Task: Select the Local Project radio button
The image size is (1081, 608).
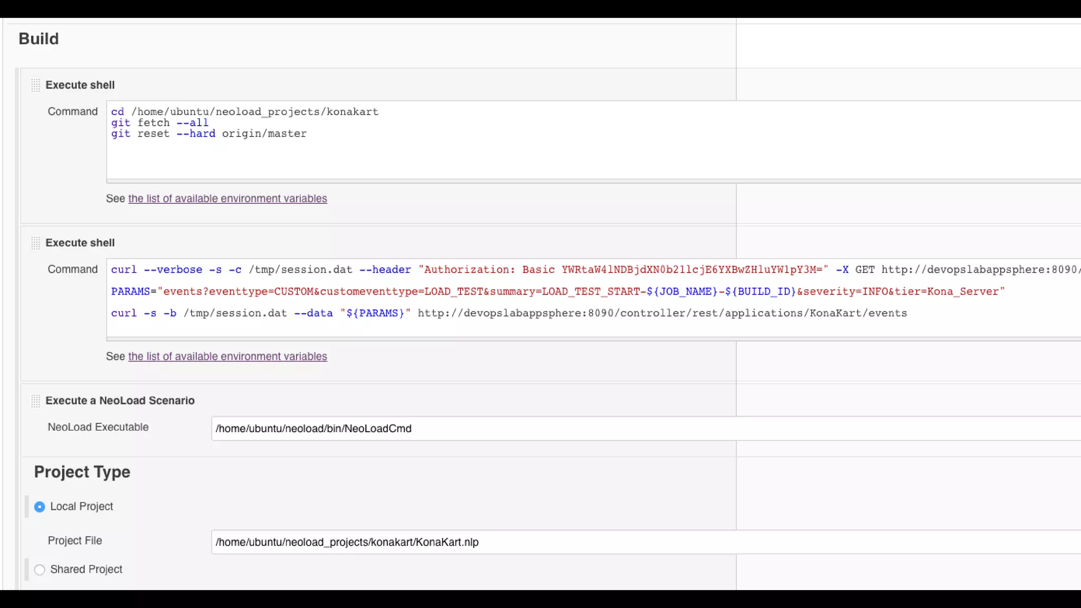Action: [40, 507]
